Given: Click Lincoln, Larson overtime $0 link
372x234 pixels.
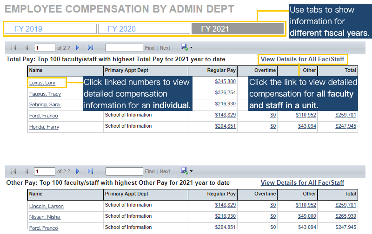Looking at the screenshot, I should (x=273, y=205).
